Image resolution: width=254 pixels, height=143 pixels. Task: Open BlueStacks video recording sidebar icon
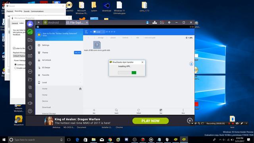pos(30,24)
